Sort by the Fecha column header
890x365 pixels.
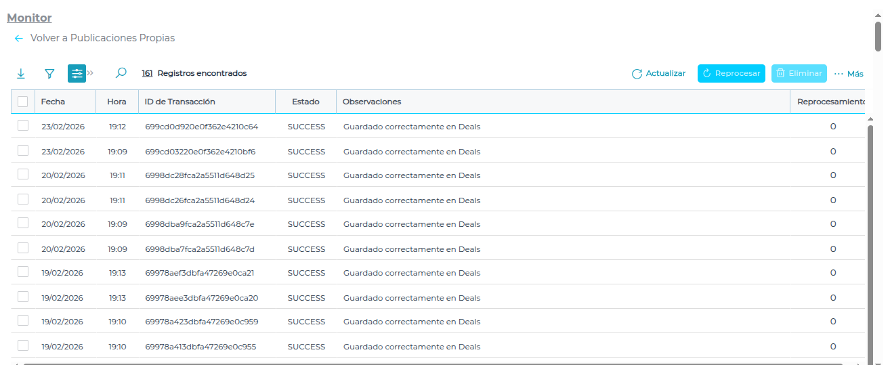click(53, 102)
